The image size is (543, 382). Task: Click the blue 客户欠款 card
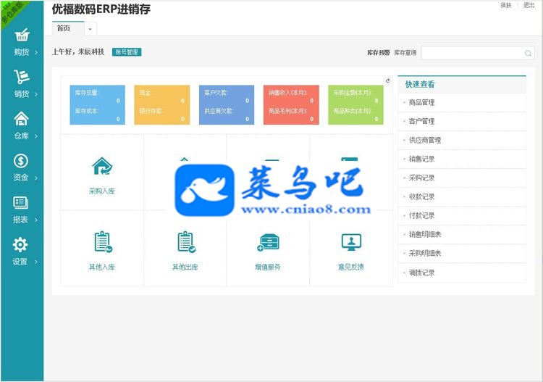pos(227,104)
